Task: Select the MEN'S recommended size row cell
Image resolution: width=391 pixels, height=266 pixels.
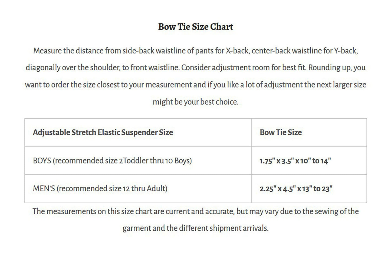Action: click(100, 188)
